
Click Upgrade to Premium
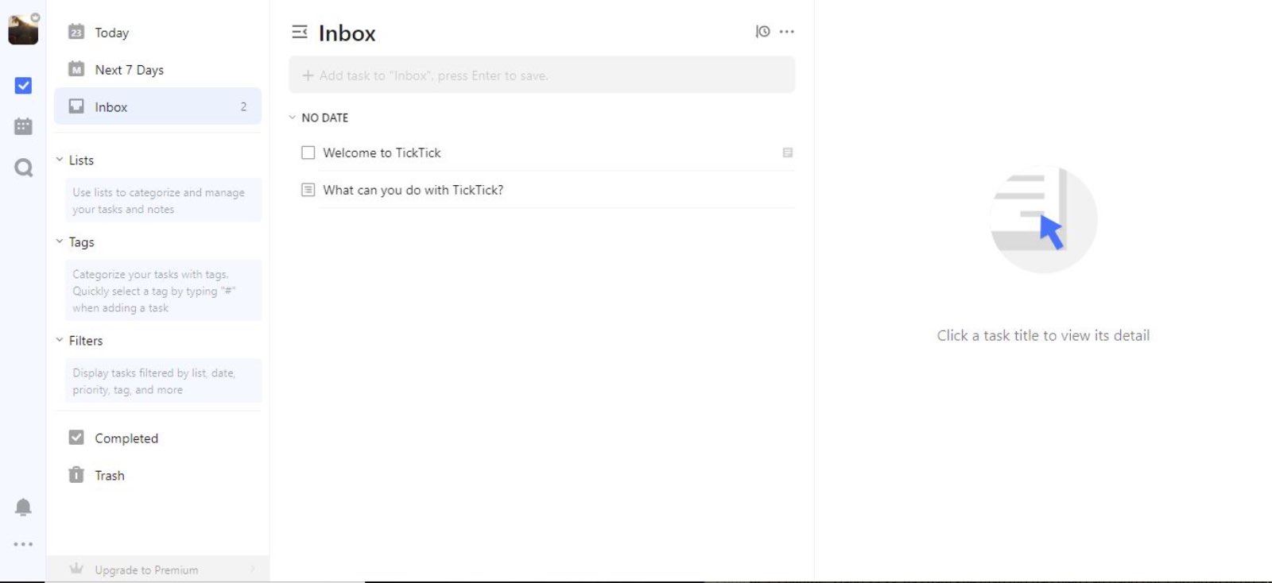(x=157, y=569)
